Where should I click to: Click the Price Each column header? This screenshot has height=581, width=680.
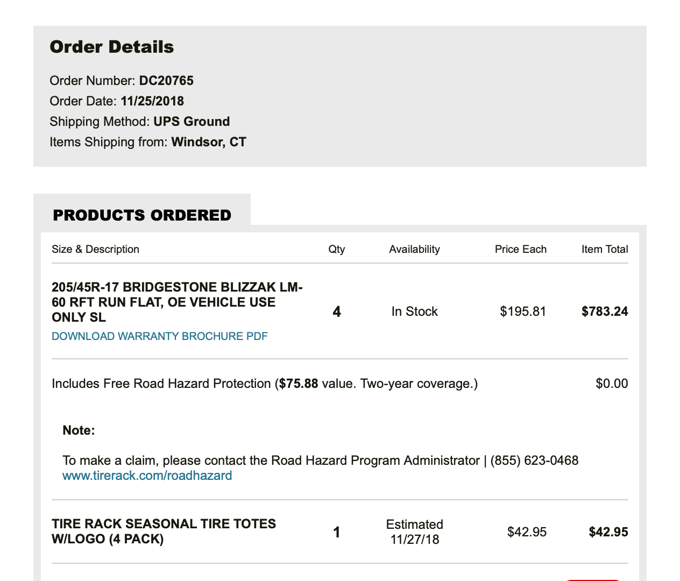[x=520, y=249]
